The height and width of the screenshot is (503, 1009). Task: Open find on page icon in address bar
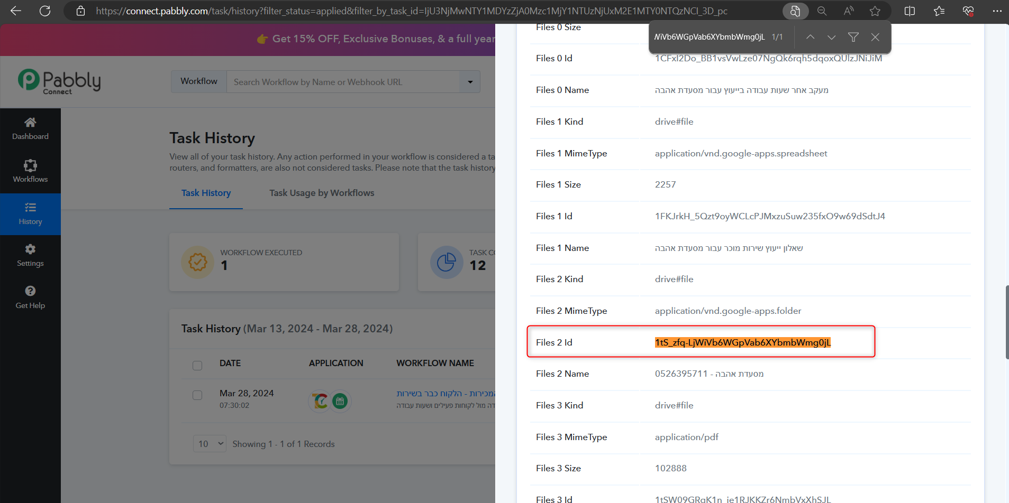795,11
